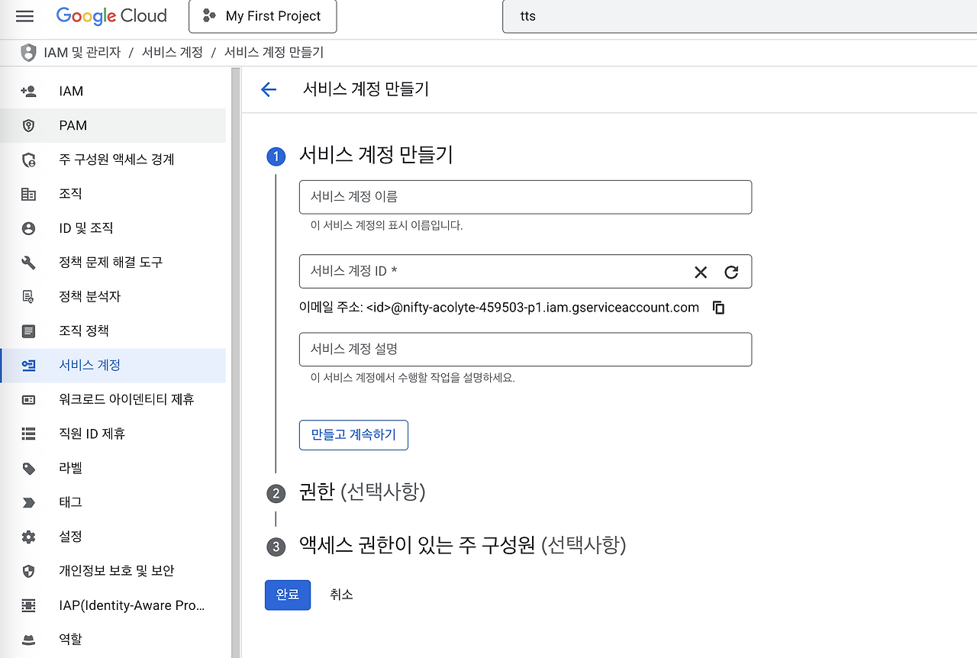
Task: Go to IAM 및 관리자 breadcrumb
Action: pos(82,53)
